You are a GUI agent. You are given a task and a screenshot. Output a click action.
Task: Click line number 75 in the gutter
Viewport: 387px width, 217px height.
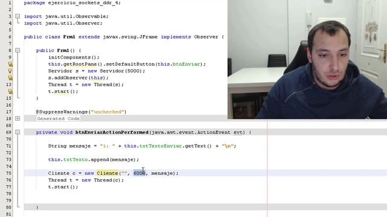(8, 173)
